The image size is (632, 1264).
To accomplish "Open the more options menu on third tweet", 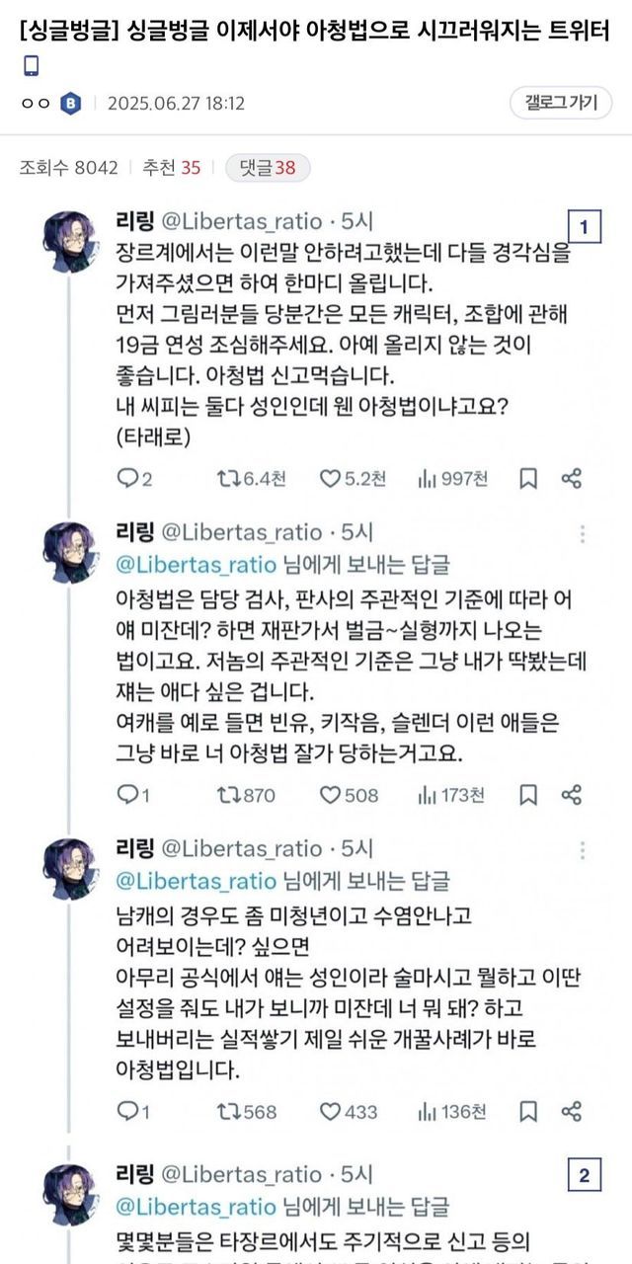I will coord(583,850).
